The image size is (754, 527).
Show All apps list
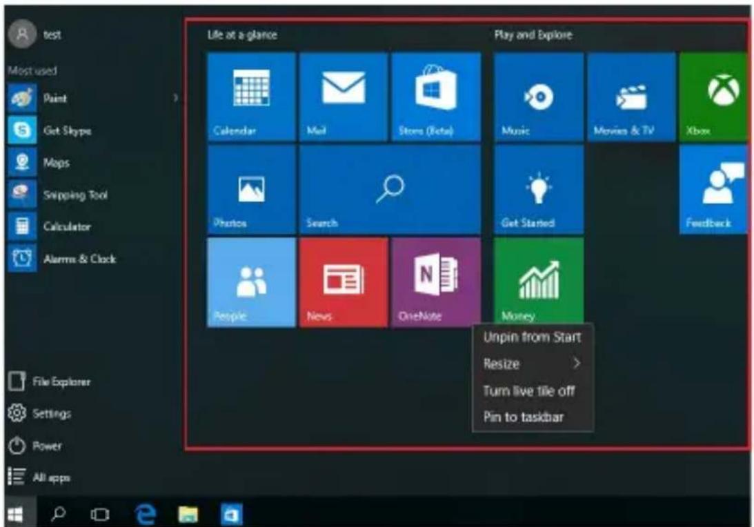point(39,477)
